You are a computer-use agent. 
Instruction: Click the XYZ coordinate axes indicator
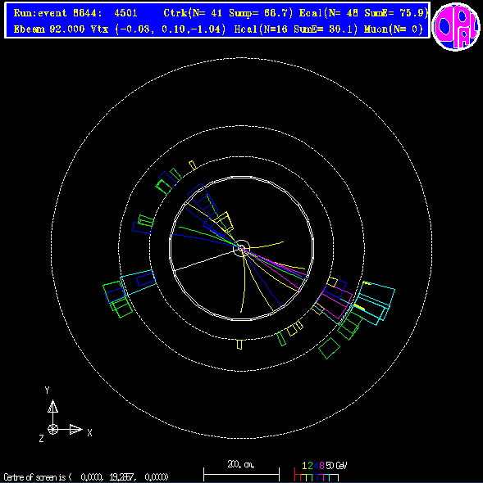point(66,414)
